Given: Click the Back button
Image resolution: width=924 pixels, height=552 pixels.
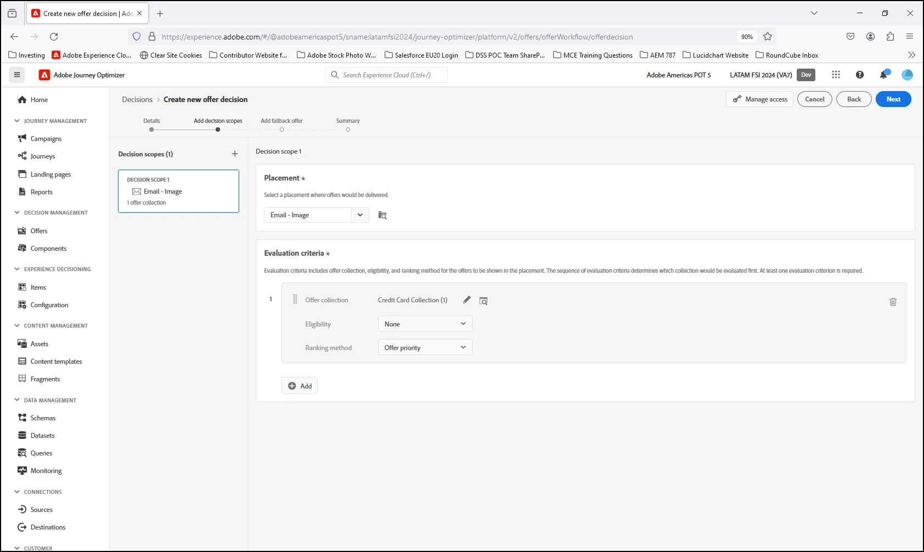Looking at the screenshot, I should pos(854,99).
